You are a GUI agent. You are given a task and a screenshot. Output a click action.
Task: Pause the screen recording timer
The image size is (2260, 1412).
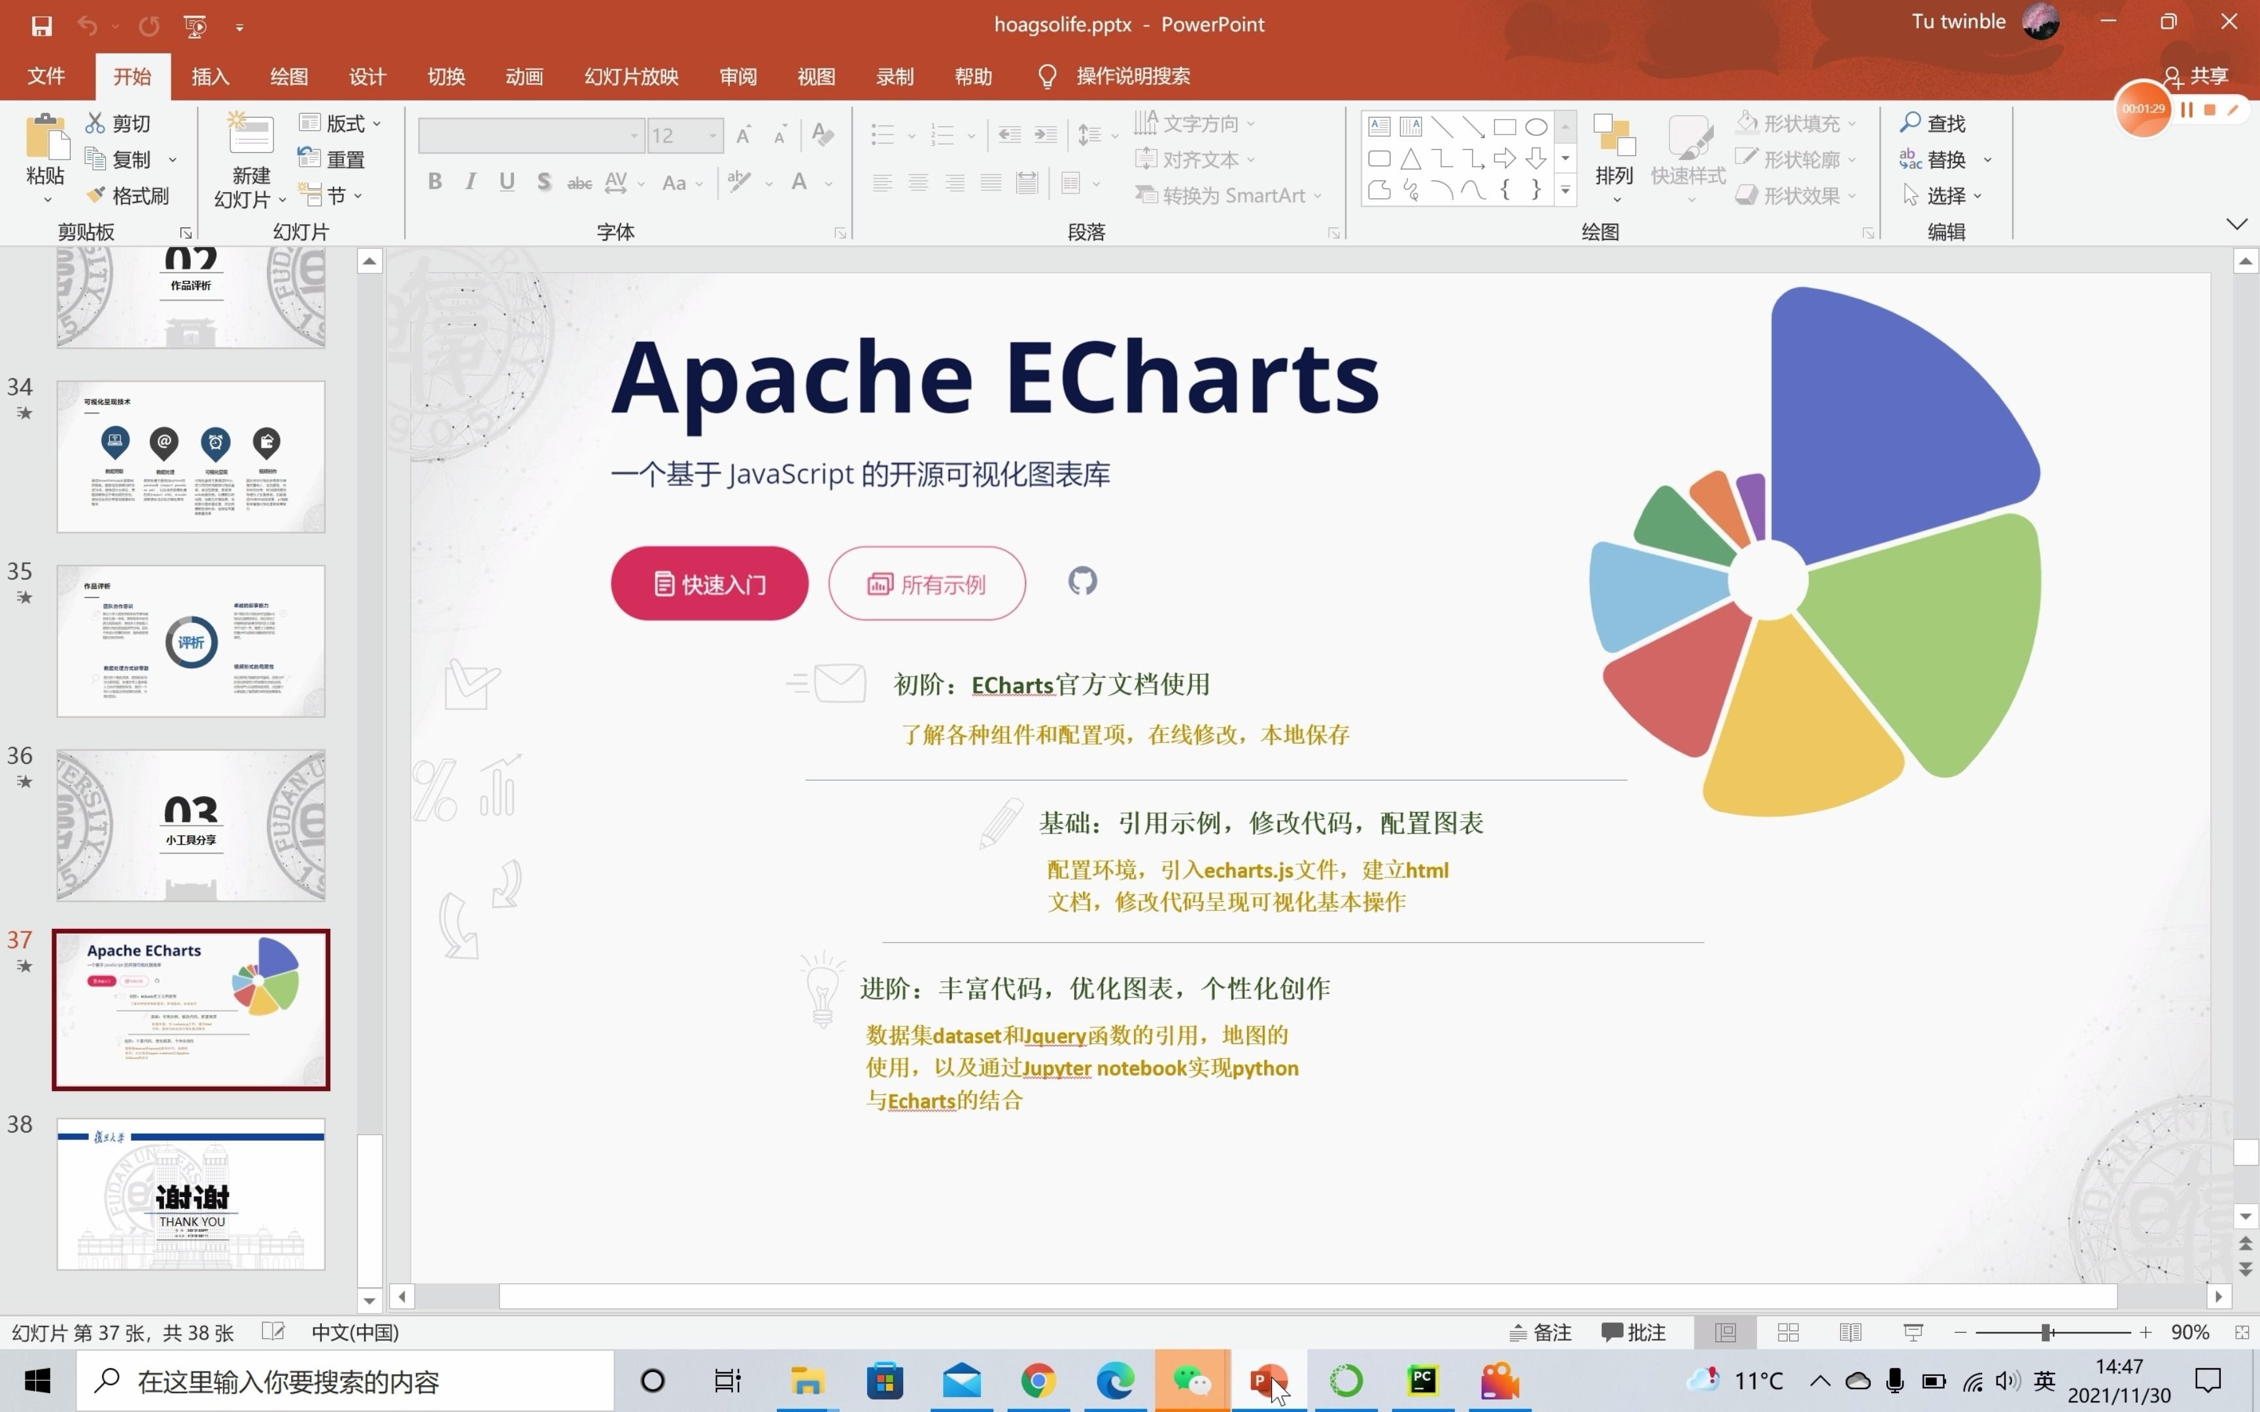coord(2186,109)
